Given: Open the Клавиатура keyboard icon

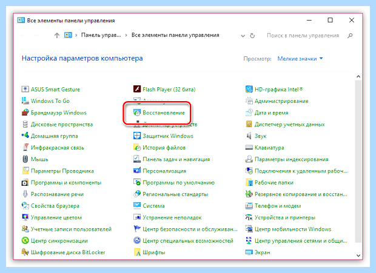Looking at the screenshot, I should click(249, 148).
